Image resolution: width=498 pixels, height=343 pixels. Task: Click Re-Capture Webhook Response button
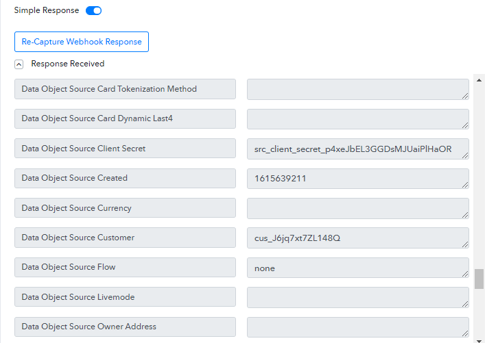click(82, 42)
